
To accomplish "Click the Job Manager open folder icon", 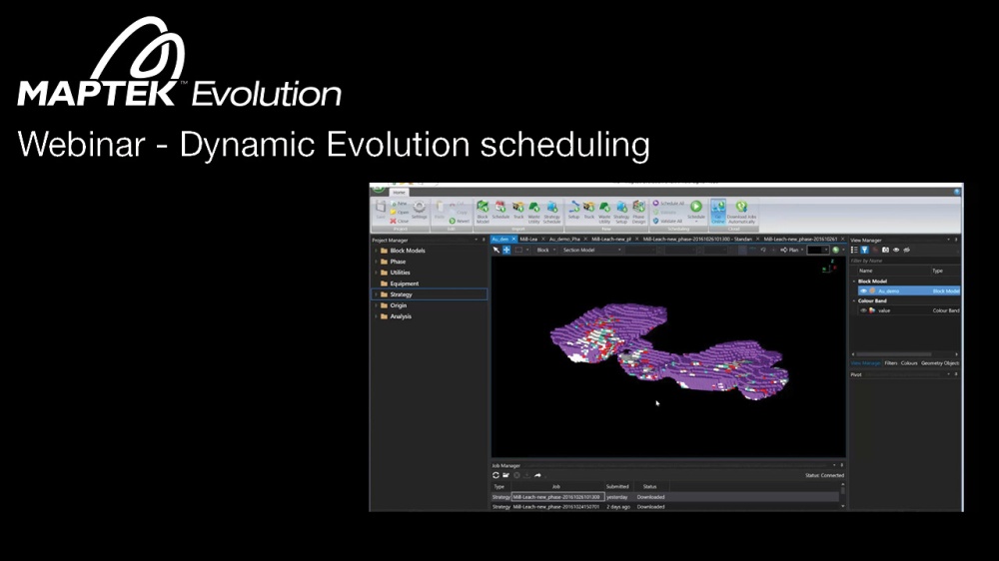I will (505, 475).
